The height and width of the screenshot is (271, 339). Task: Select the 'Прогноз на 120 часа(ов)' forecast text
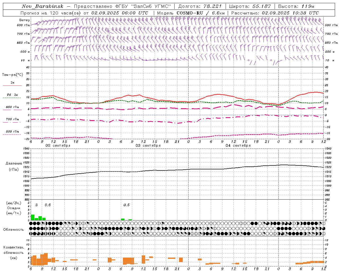point(51,13)
